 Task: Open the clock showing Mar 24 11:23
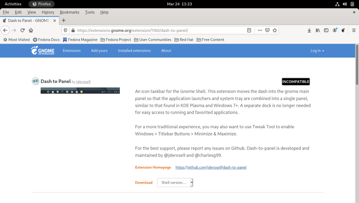pyautogui.click(x=179, y=4)
